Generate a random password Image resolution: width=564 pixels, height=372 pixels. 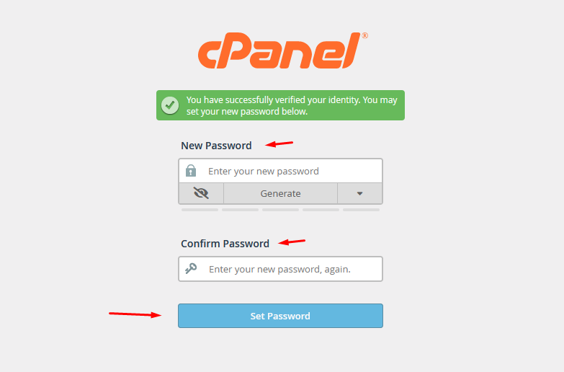click(281, 193)
